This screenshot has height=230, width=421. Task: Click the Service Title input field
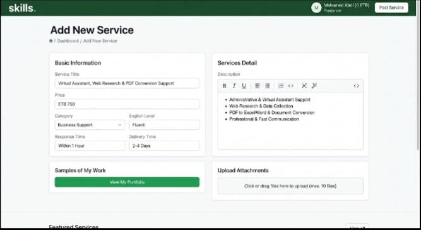127,83
